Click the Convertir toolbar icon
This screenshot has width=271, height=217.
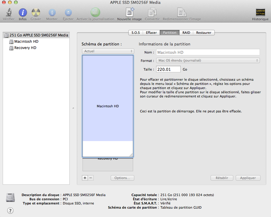pyautogui.click(x=152, y=13)
